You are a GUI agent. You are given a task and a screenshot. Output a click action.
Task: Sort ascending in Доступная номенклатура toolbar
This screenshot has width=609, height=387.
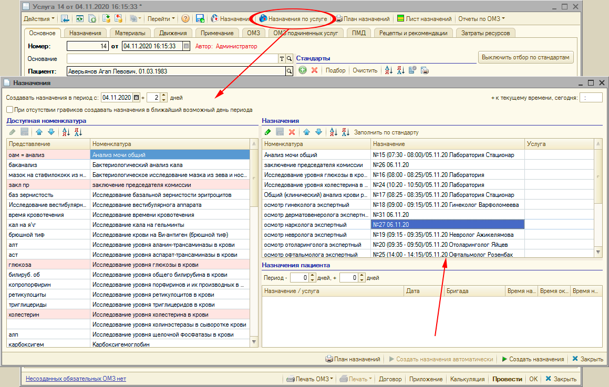(66, 132)
